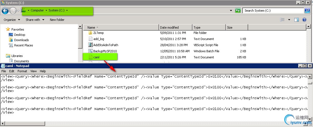Screen dimensions: 313x127
Task: Click into the Search System (C:) box
Action: pos(273,11)
